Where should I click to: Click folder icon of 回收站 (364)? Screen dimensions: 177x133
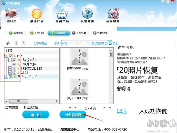point(15,77)
